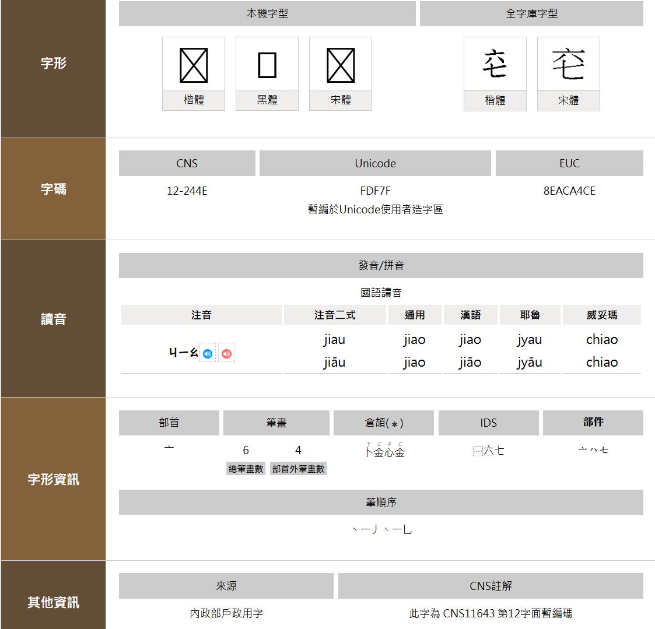Viewport: 655px width, 629px height.
Task: Click the 注音 column header
Action: (201, 315)
